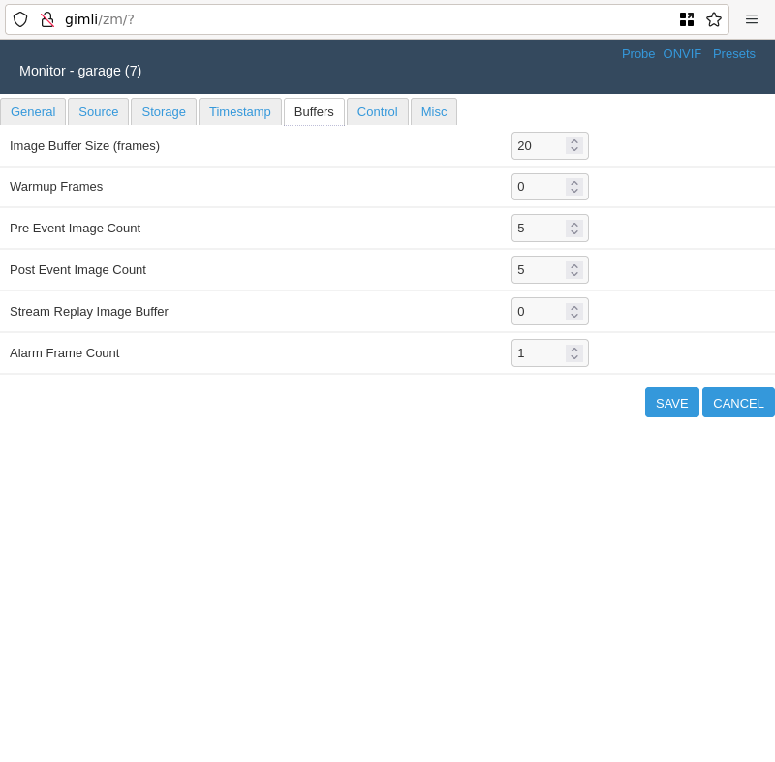775x762 pixels.
Task: Click the Image Buffer Size (frames) label
Action: point(84,146)
